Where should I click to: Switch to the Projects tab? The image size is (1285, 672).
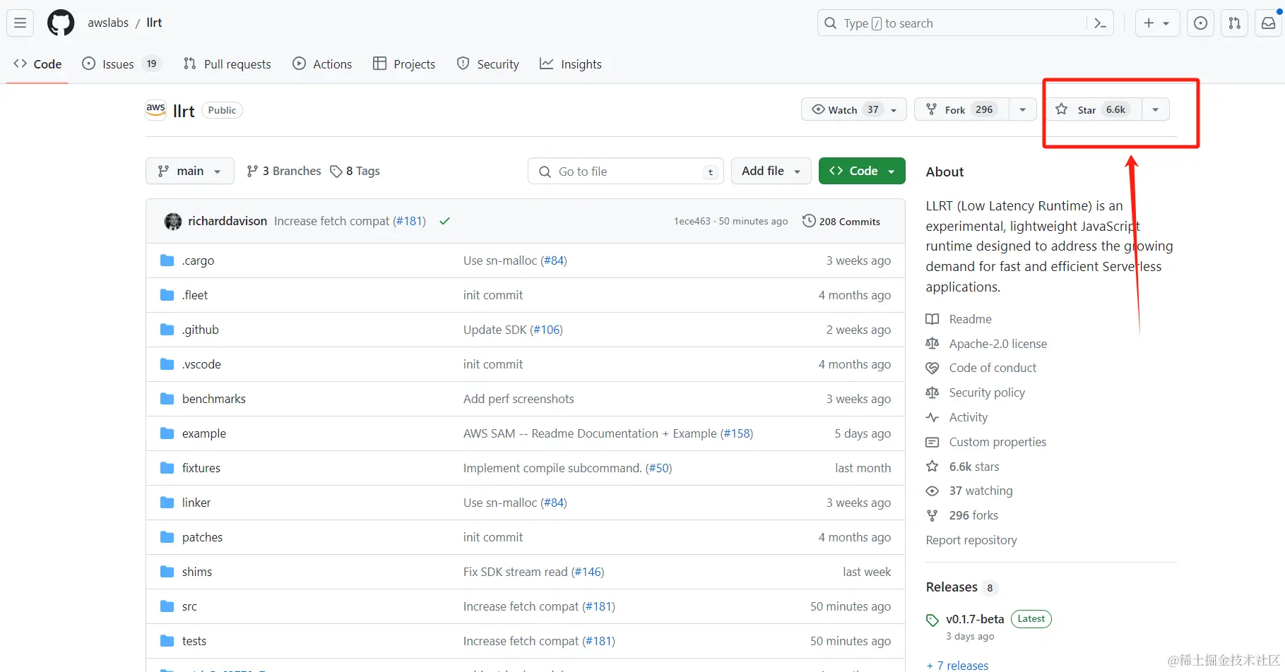[404, 64]
